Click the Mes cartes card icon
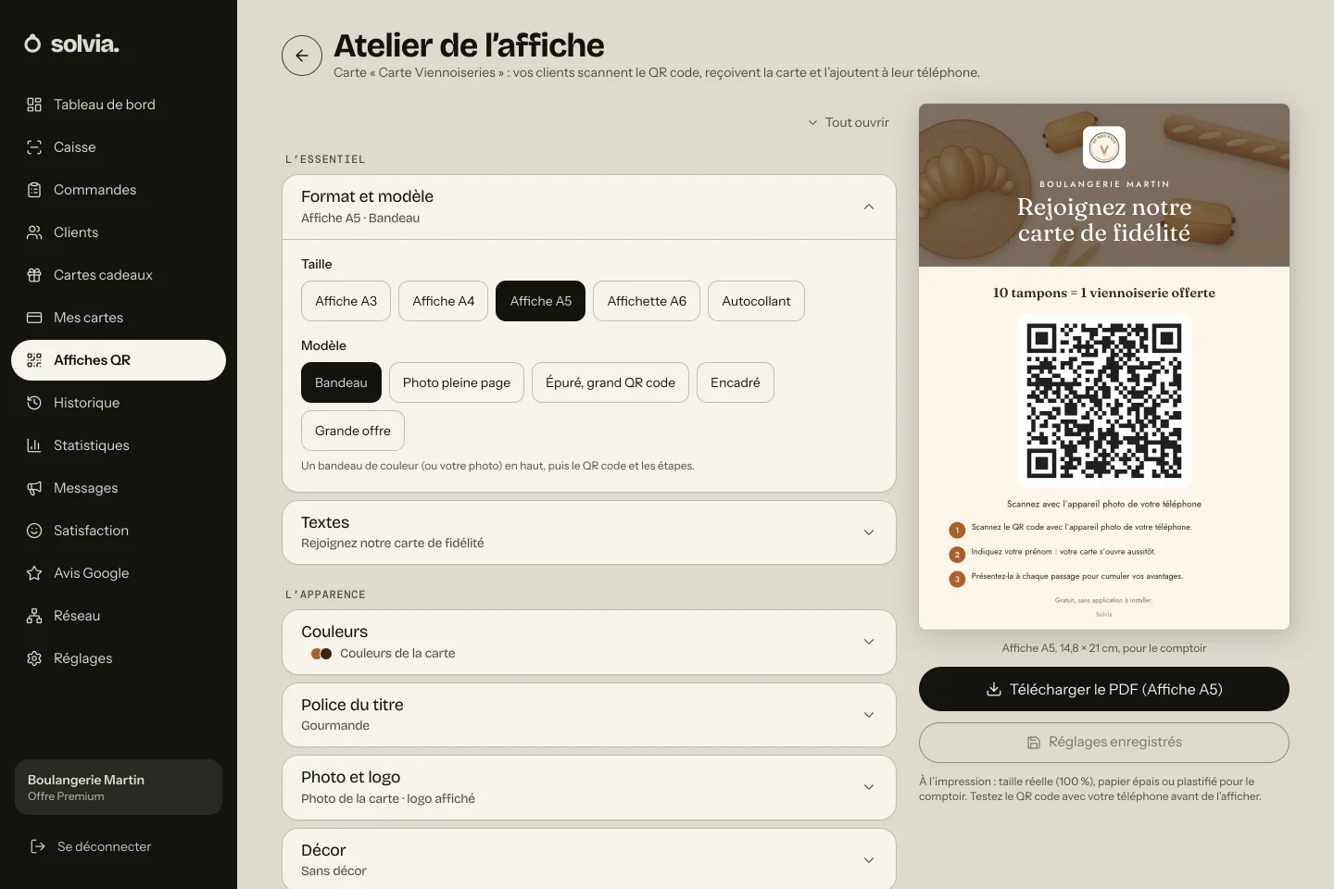 (34, 318)
